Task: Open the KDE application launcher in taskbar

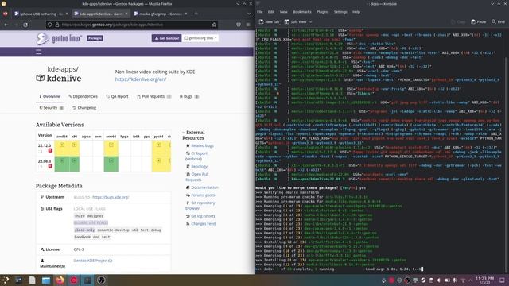Action: 6,280
